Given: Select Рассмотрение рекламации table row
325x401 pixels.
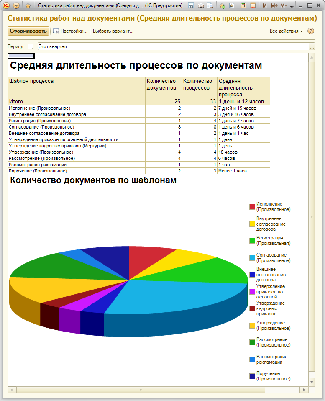Looking at the screenshot, I should click(139, 165).
